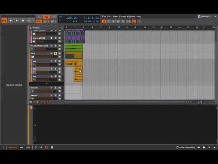Click the Cymbal track volume slider
This screenshot has width=218, height=164.
46,49
